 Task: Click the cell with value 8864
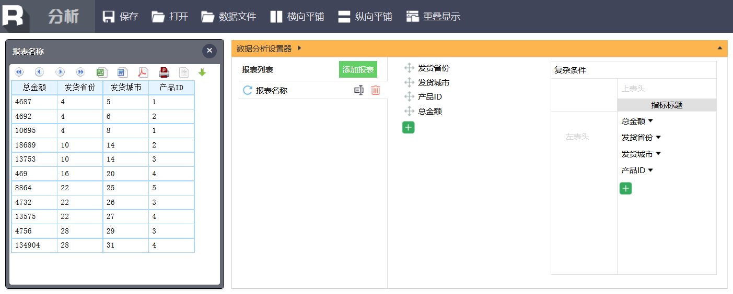(x=34, y=188)
